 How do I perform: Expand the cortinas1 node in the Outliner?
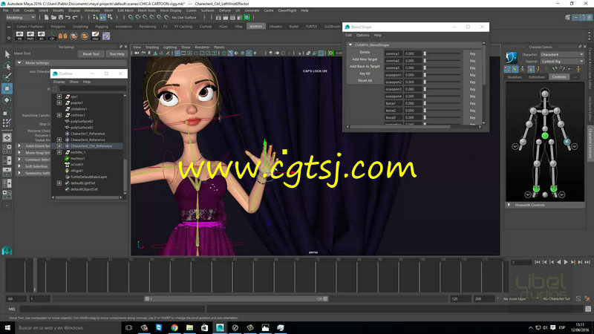(x=59, y=115)
